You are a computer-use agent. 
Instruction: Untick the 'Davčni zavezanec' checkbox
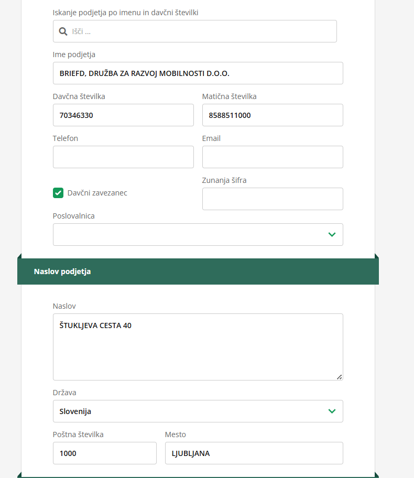point(58,193)
